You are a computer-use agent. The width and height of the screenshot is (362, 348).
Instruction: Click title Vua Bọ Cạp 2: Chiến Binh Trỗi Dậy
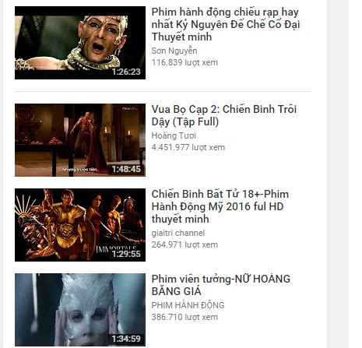224,115
